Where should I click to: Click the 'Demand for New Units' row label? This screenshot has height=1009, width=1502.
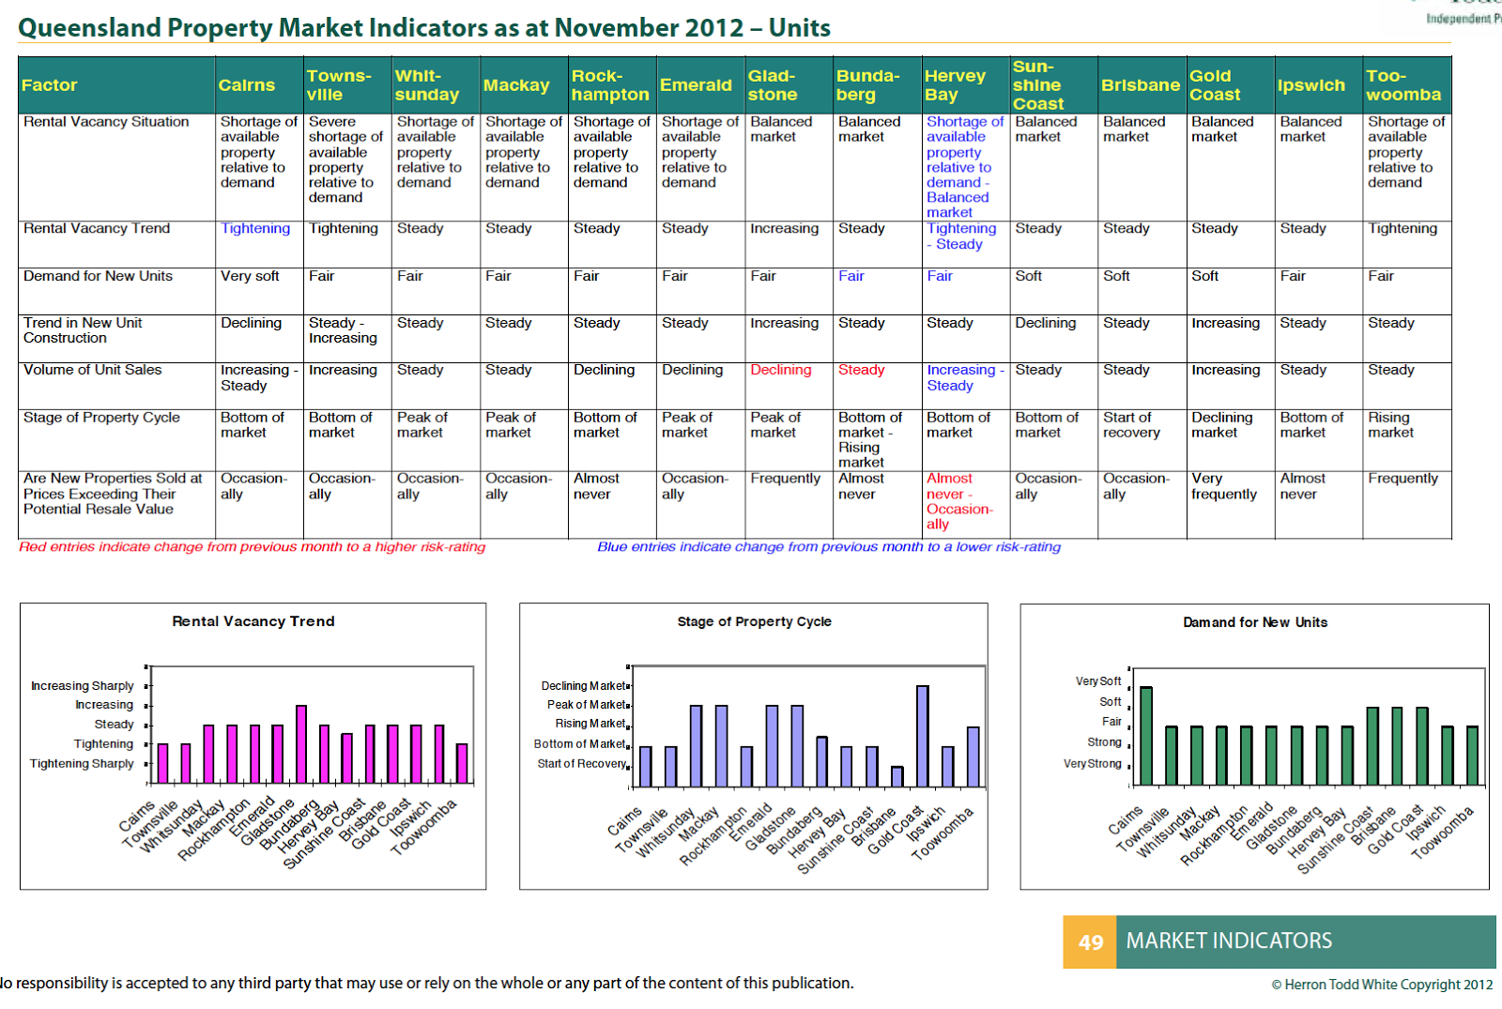pos(98,276)
